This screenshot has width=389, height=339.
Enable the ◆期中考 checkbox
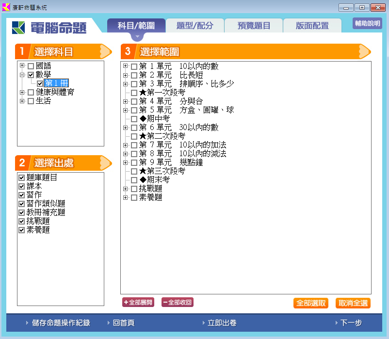tap(134, 119)
